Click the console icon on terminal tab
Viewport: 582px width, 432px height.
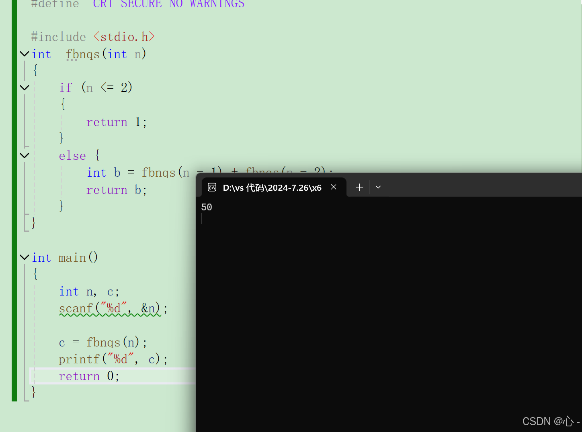212,187
